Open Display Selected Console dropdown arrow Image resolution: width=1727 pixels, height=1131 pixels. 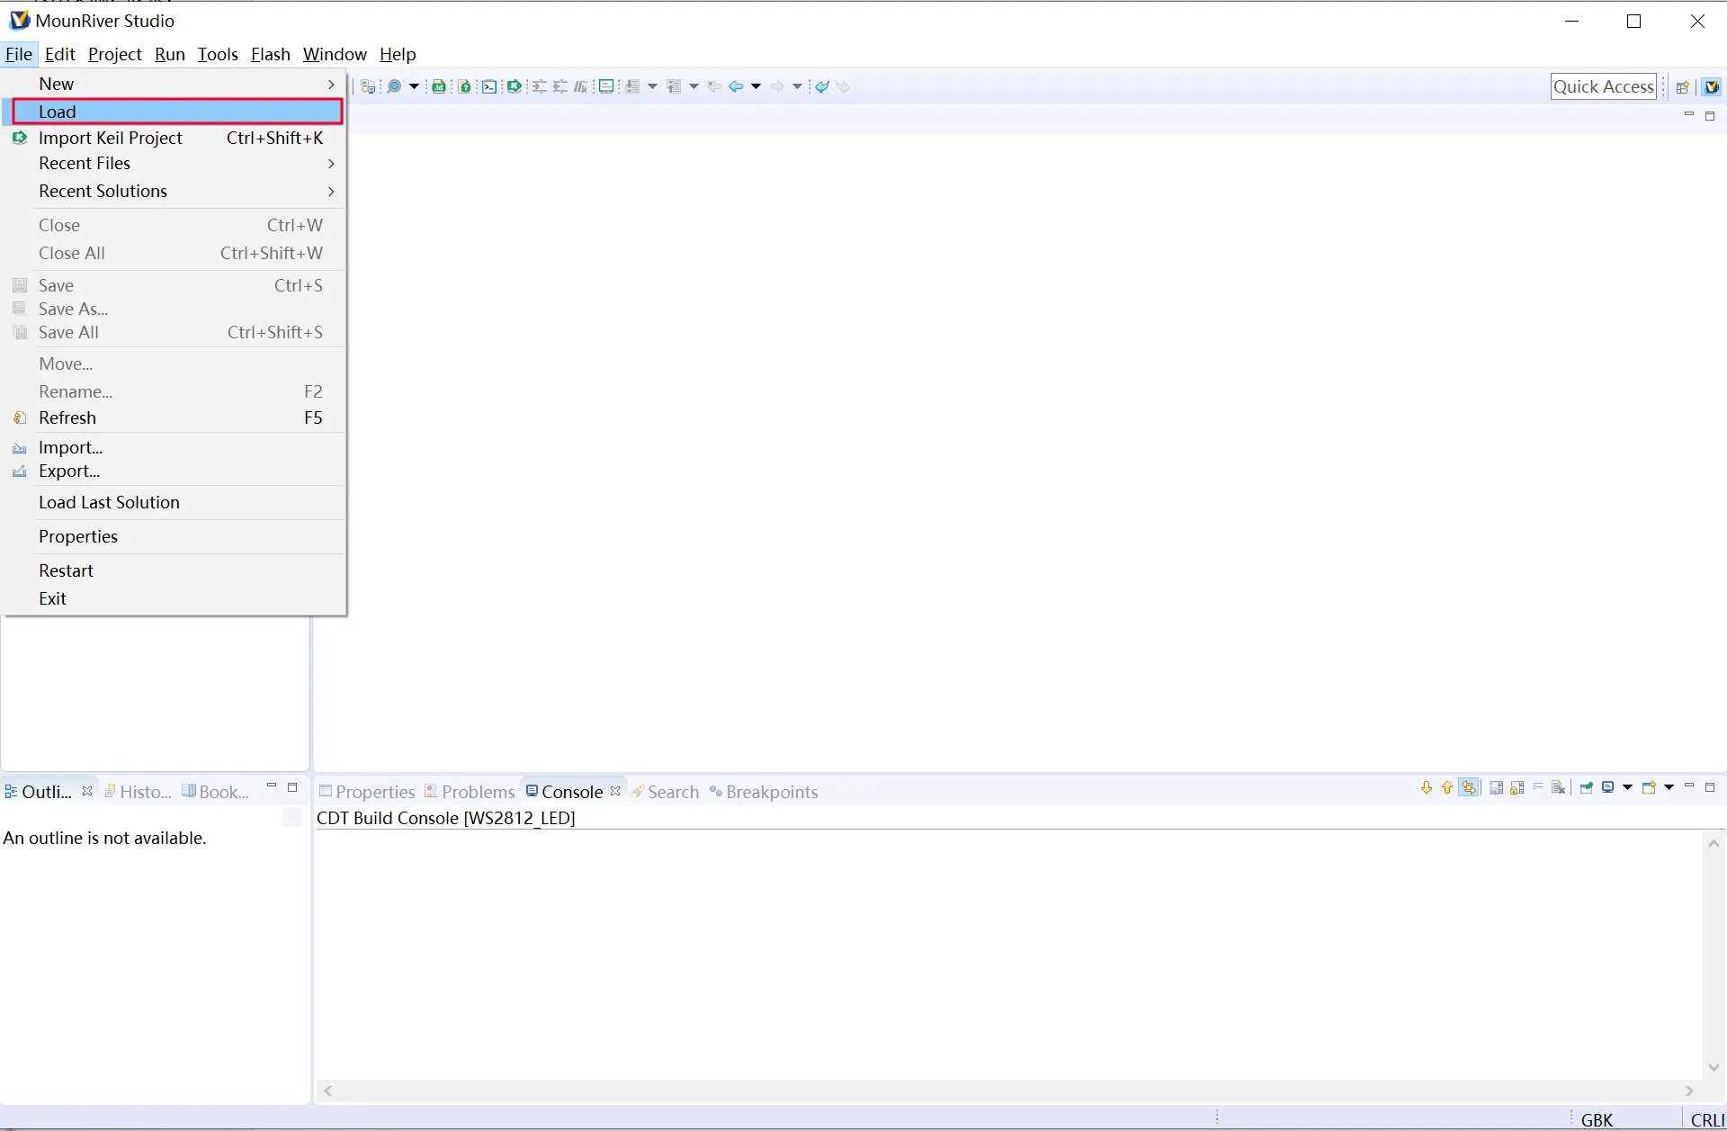[x=1627, y=787]
